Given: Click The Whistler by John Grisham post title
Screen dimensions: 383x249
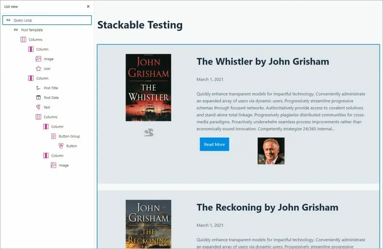Looking at the screenshot, I should click(x=263, y=62).
